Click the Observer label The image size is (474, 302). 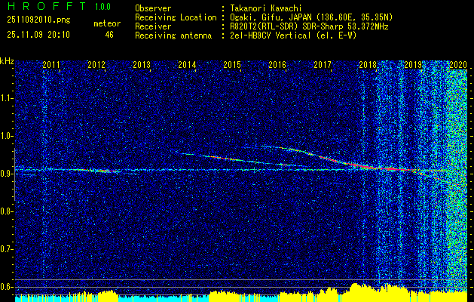pos(153,8)
